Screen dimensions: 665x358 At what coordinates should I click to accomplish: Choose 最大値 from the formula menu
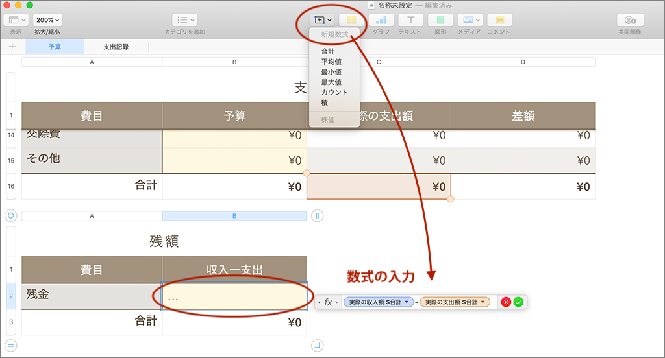[334, 82]
